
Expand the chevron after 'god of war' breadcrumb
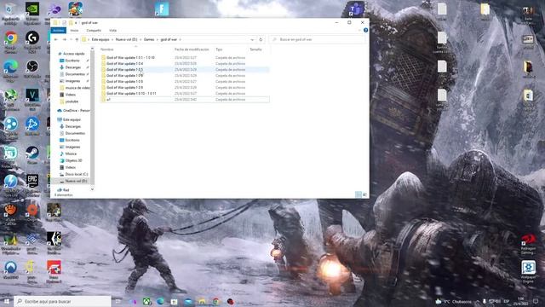click(180, 40)
